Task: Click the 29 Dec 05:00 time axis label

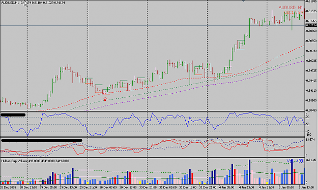Action: click(x=48, y=187)
